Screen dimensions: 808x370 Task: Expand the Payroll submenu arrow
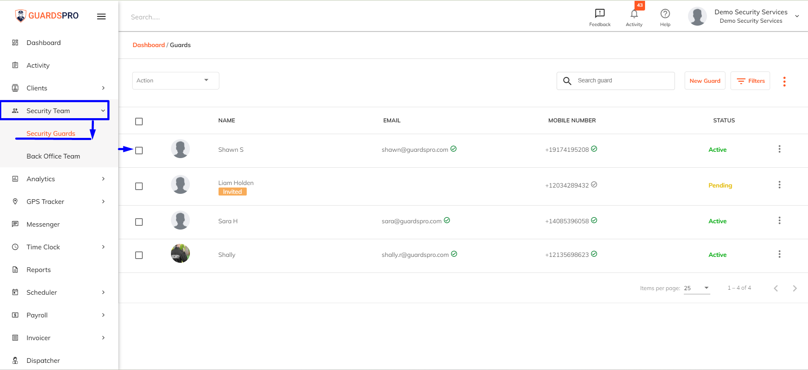(x=103, y=315)
